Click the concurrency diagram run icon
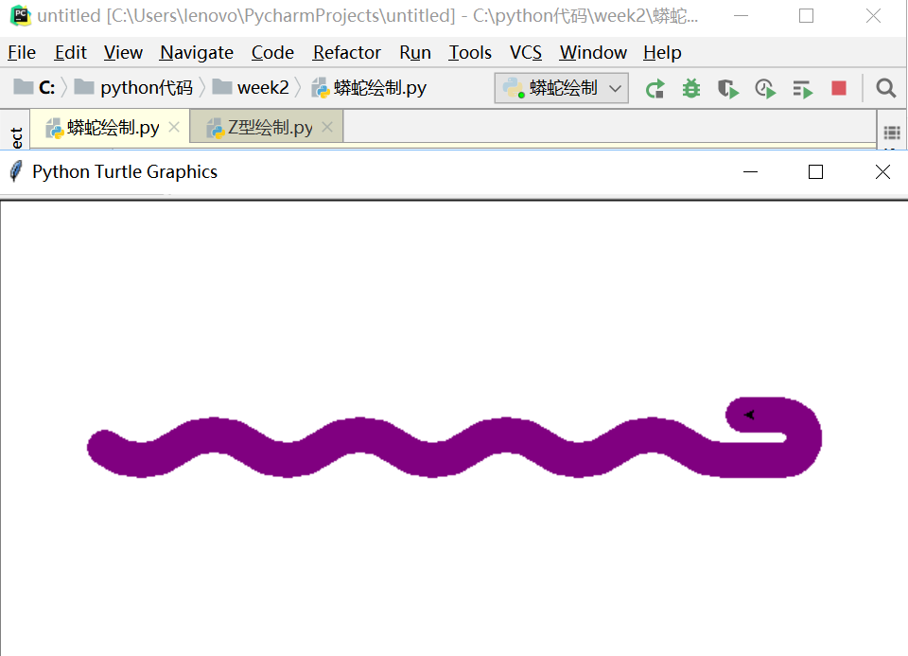Viewport: 908px width, 656px height. 803,89
